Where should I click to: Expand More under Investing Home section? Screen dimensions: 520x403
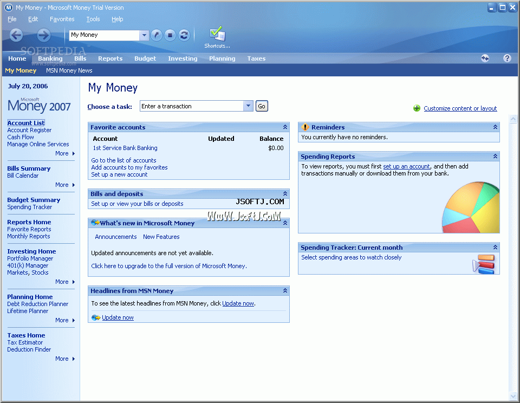pos(65,282)
